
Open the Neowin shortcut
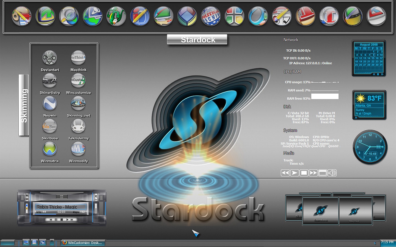click(50, 106)
